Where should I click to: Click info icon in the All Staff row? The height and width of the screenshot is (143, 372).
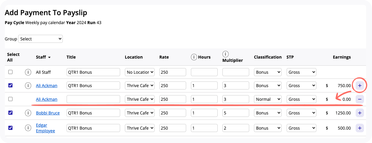point(28,72)
